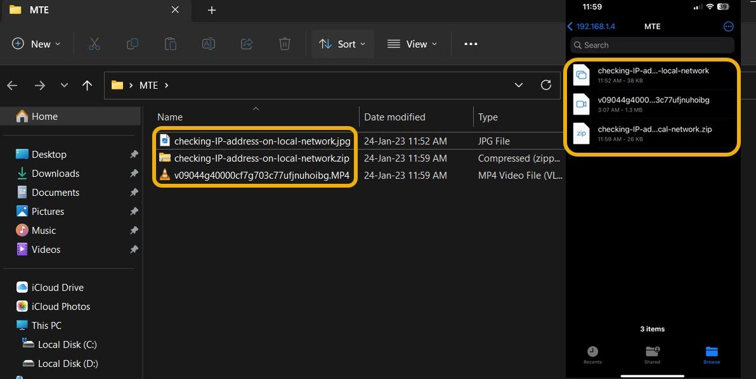Click the Delete trash icon

pyautogui.click(x=284, y=44)
